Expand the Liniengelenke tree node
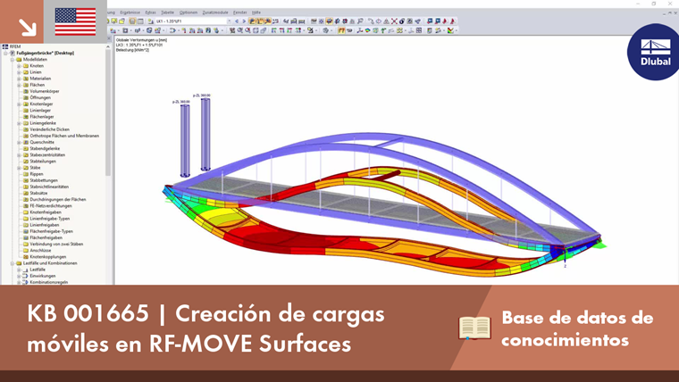The width and height of the screenshot is (679, 382). [19, 123]
